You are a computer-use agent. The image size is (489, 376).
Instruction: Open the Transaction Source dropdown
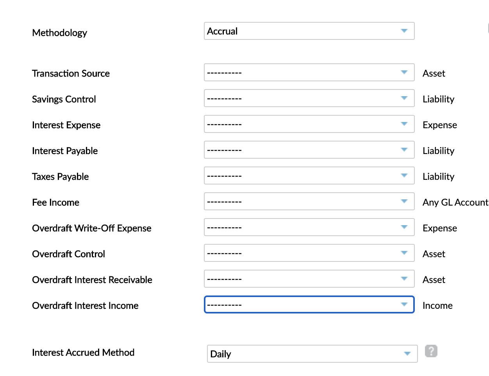(309, 73)
